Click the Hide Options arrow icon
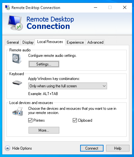 click(7, 148)
